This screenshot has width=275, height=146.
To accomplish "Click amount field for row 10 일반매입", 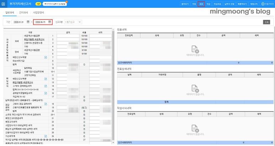I will click(x=68, y=68).
